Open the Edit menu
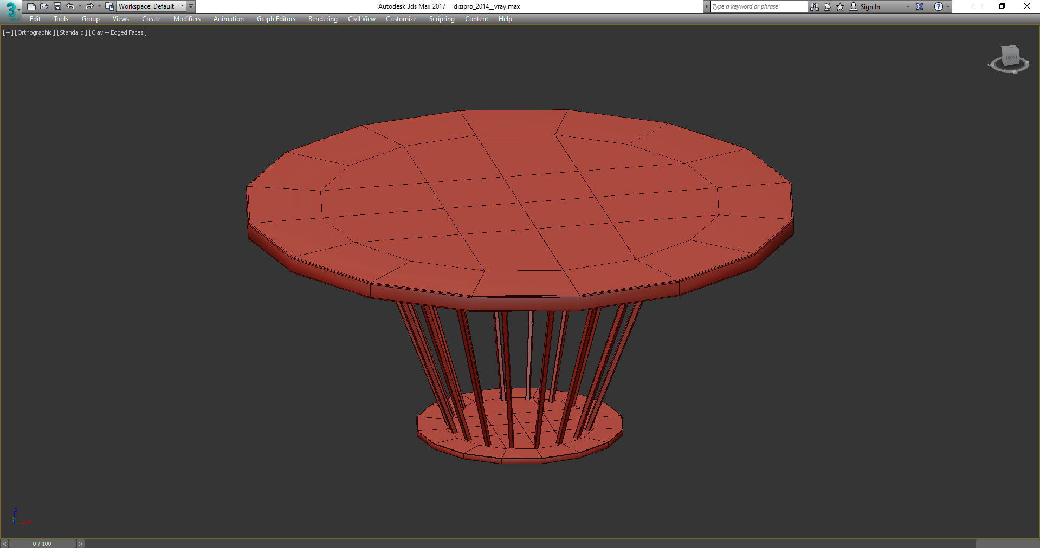 click(35, 19)
